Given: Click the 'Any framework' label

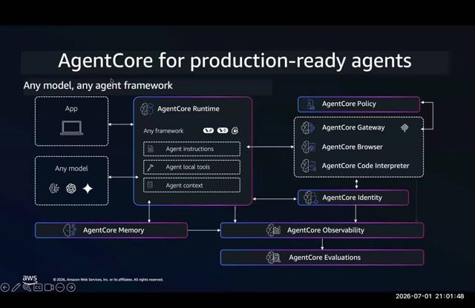Looking at the screenshot, I should [163, 131].
